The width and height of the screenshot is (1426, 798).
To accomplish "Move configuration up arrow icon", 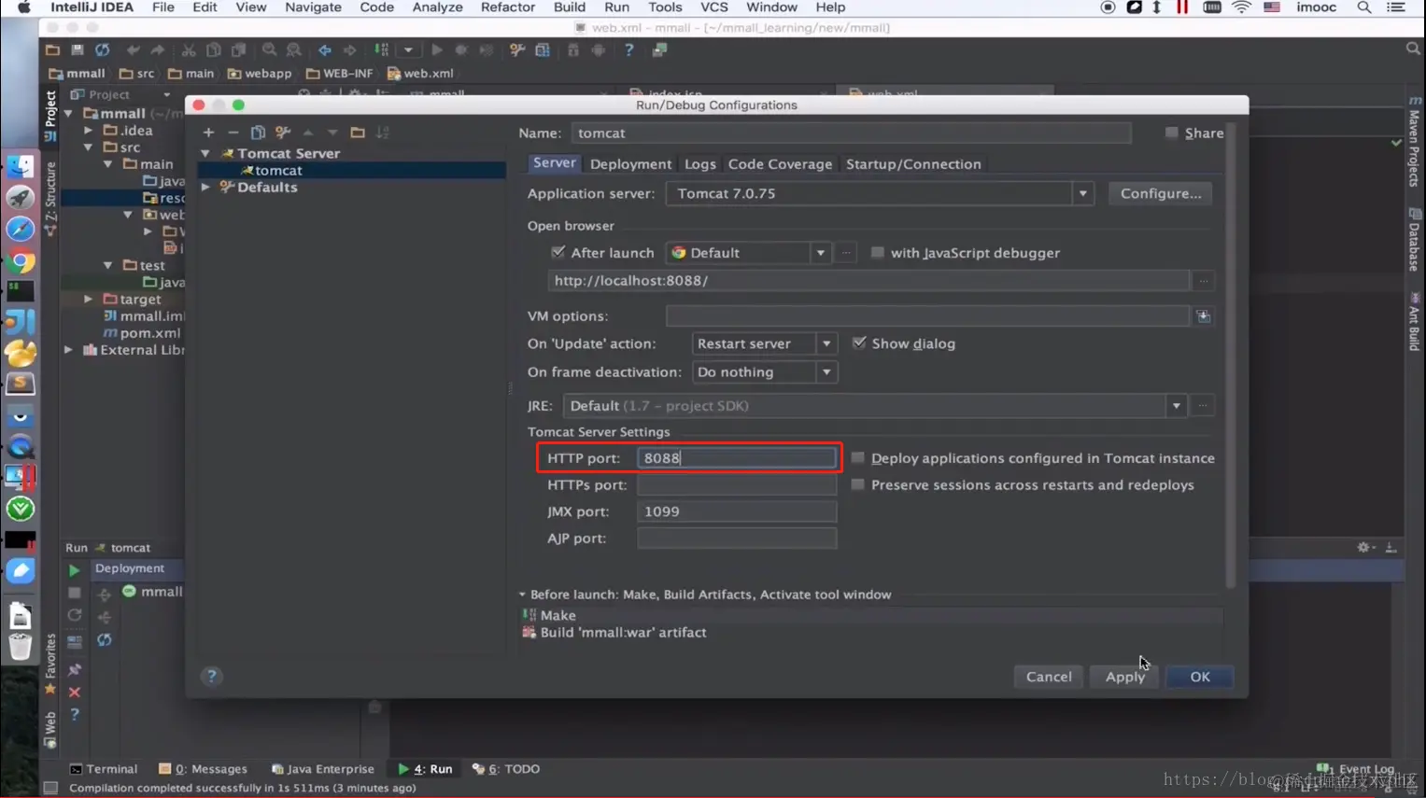I will [308, 133].
